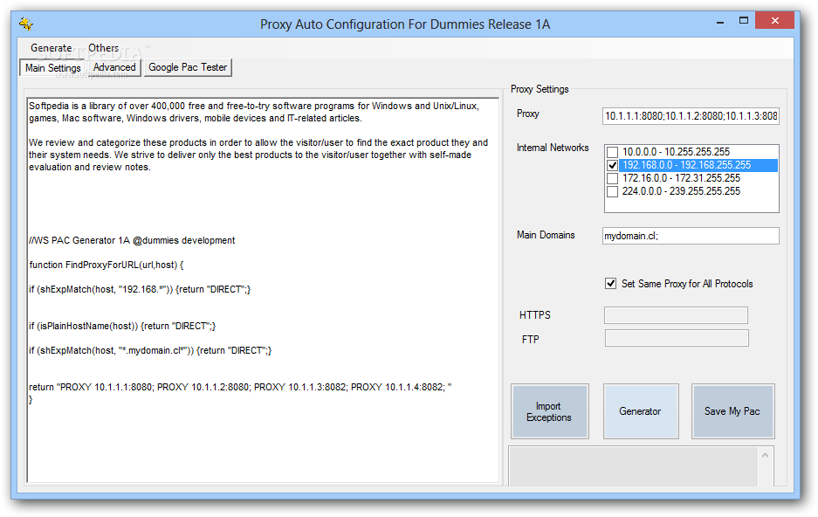Toggle Set Same Proxy for All Protocols
This screenshot has height=517, width=818.
(x=611, y=284)
